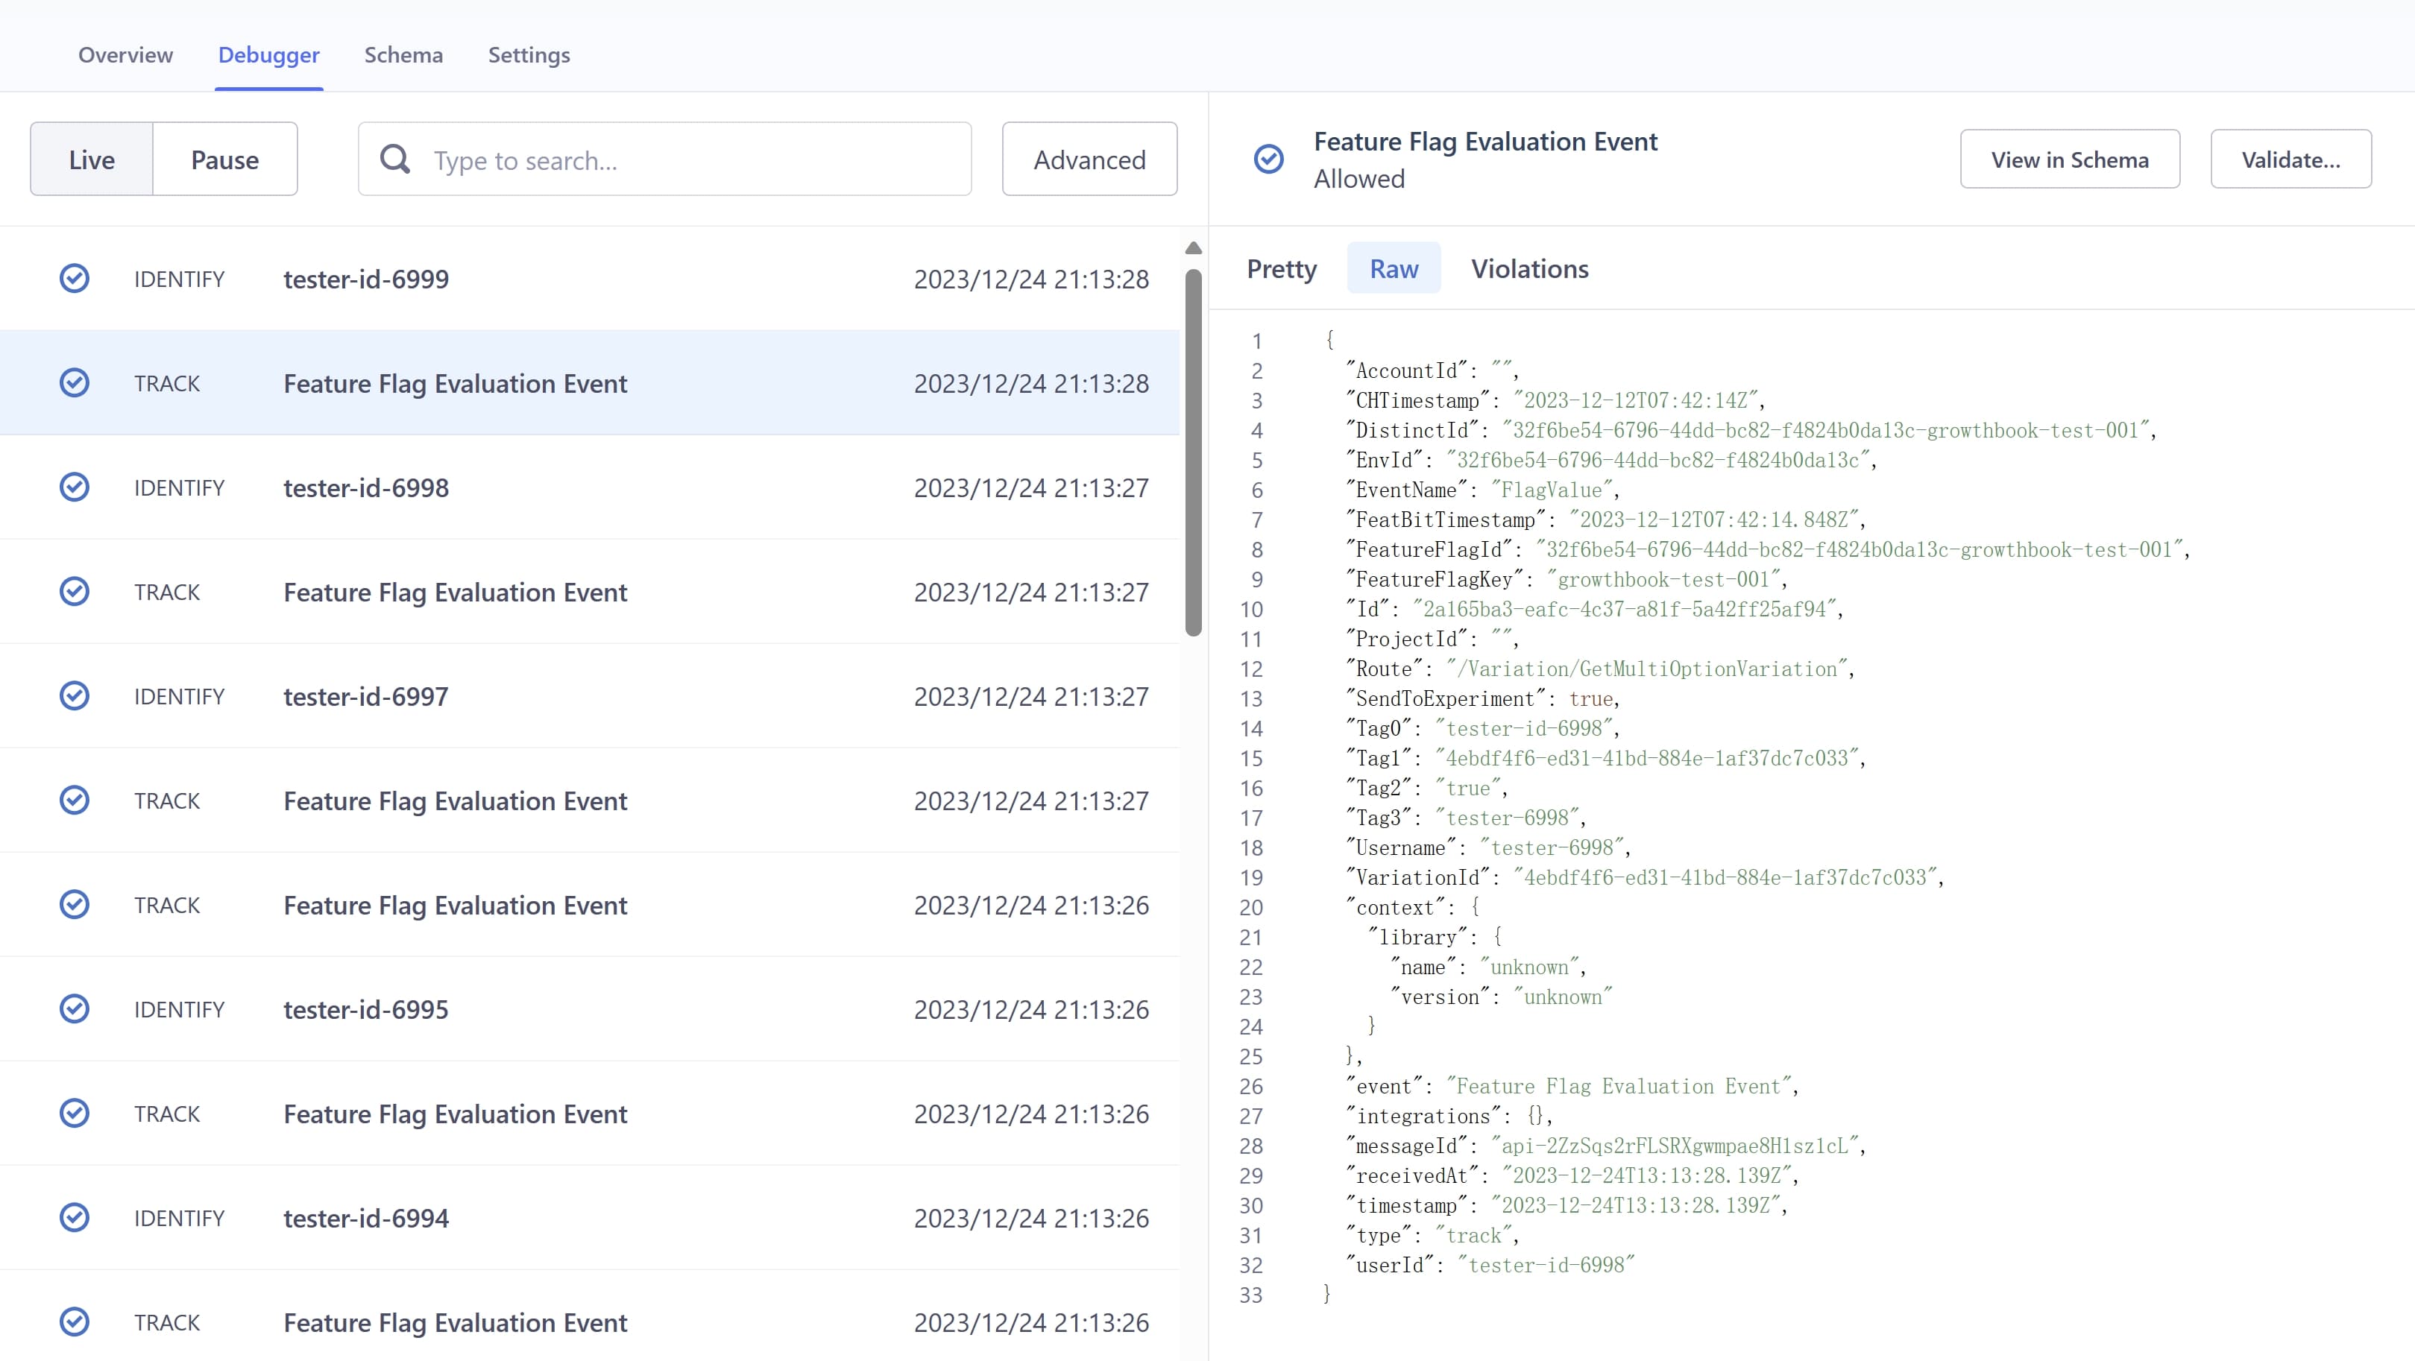The height and width of the screenshot is (1361, 2415).
Task: Click the event list scrollbar thumb
Action: 1194,452
